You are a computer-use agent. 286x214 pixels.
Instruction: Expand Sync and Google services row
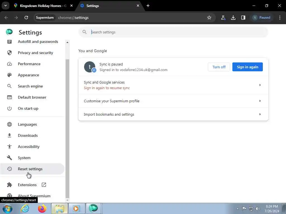tap(173, 85)
